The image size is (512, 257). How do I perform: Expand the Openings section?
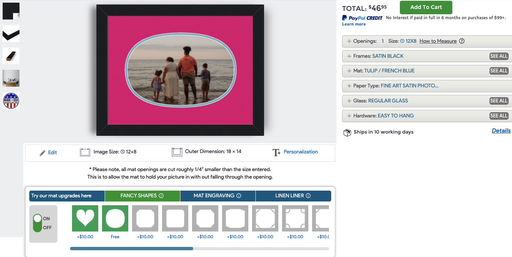tap(349, 41)
